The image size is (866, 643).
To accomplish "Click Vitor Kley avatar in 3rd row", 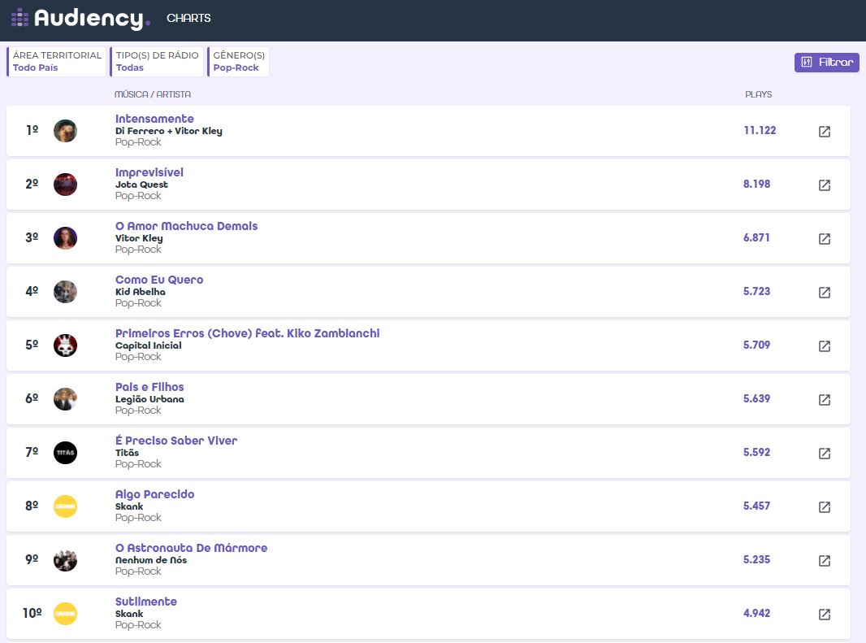I will pos(65,238).
